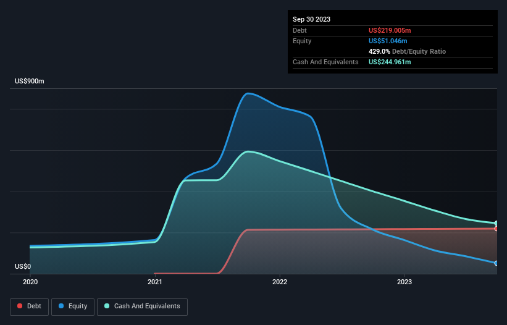Image resolution: width=507 pixels, height=325 pixels.
Task: Click the 429.0% Debt/Equity Ratio text
Action: [x=407, y=51]
